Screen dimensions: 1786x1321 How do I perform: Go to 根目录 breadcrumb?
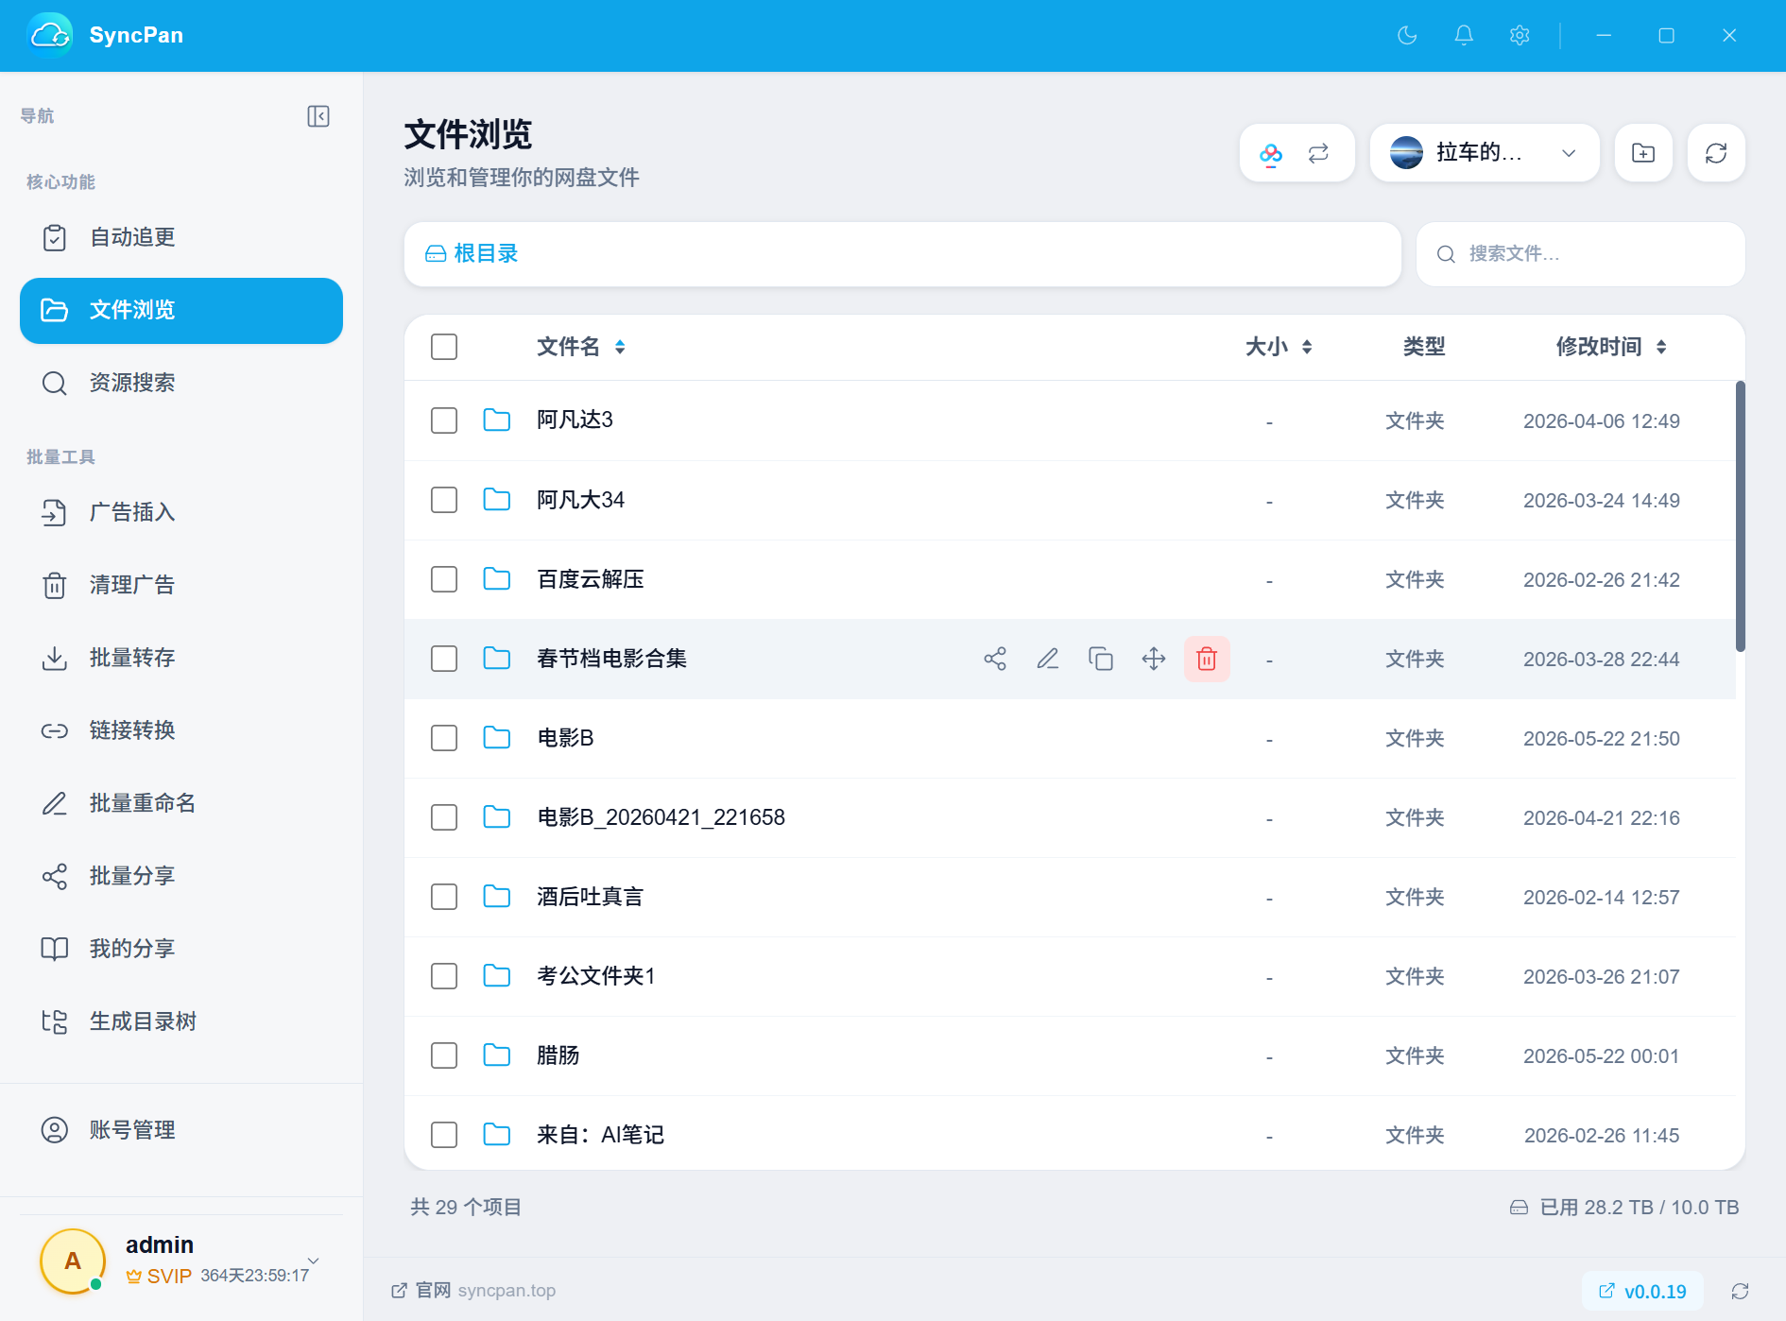[472, 254]
